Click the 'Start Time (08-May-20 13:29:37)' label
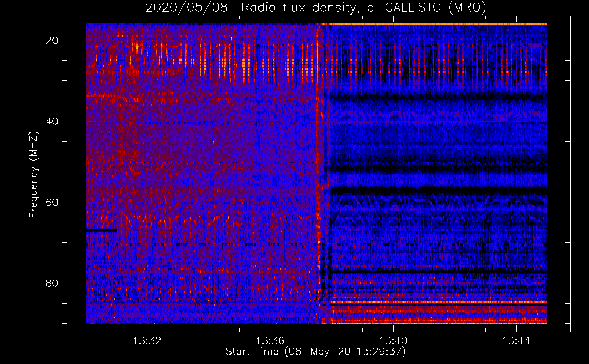 [x=316, y=352]
